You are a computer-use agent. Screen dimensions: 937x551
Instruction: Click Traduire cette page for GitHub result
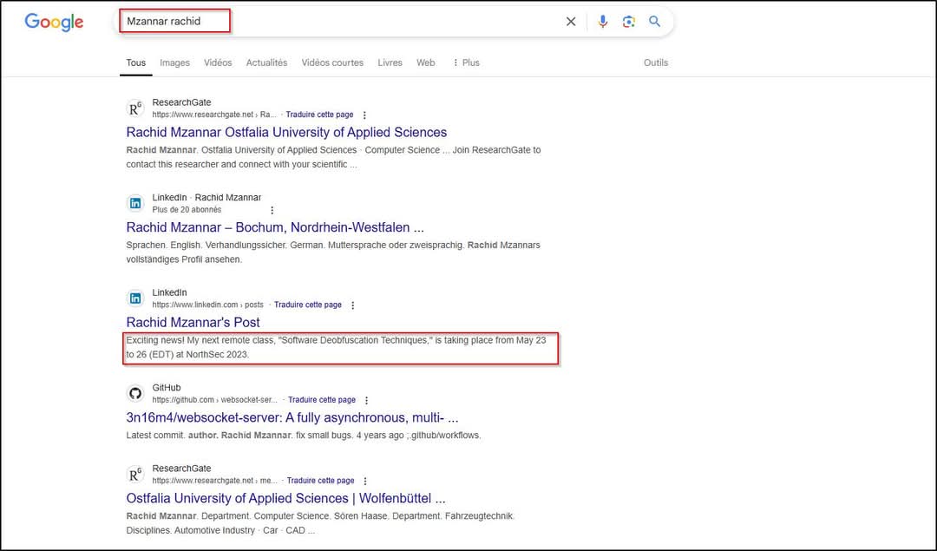(x=322, y=400)
